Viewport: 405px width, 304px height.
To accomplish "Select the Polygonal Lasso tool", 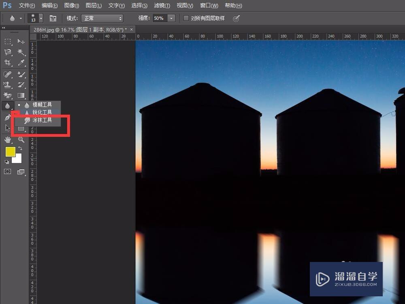I will (x=7, y=52).
